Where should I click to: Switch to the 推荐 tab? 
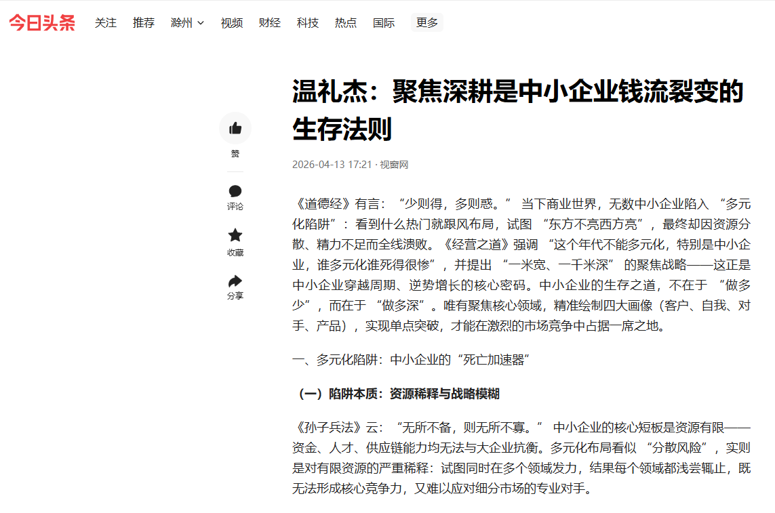point(144,22)
